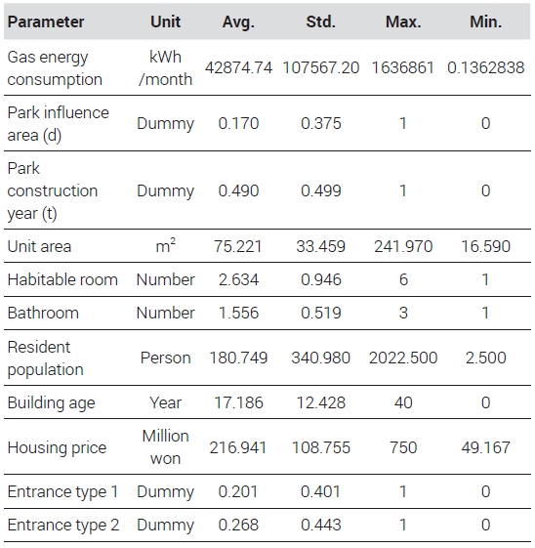Select the Unit area m² cell
535x548 pixels.
pos(165,246)
